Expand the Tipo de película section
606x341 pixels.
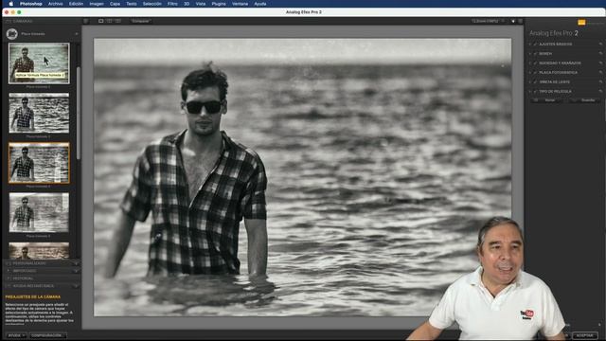click(530, 91)
